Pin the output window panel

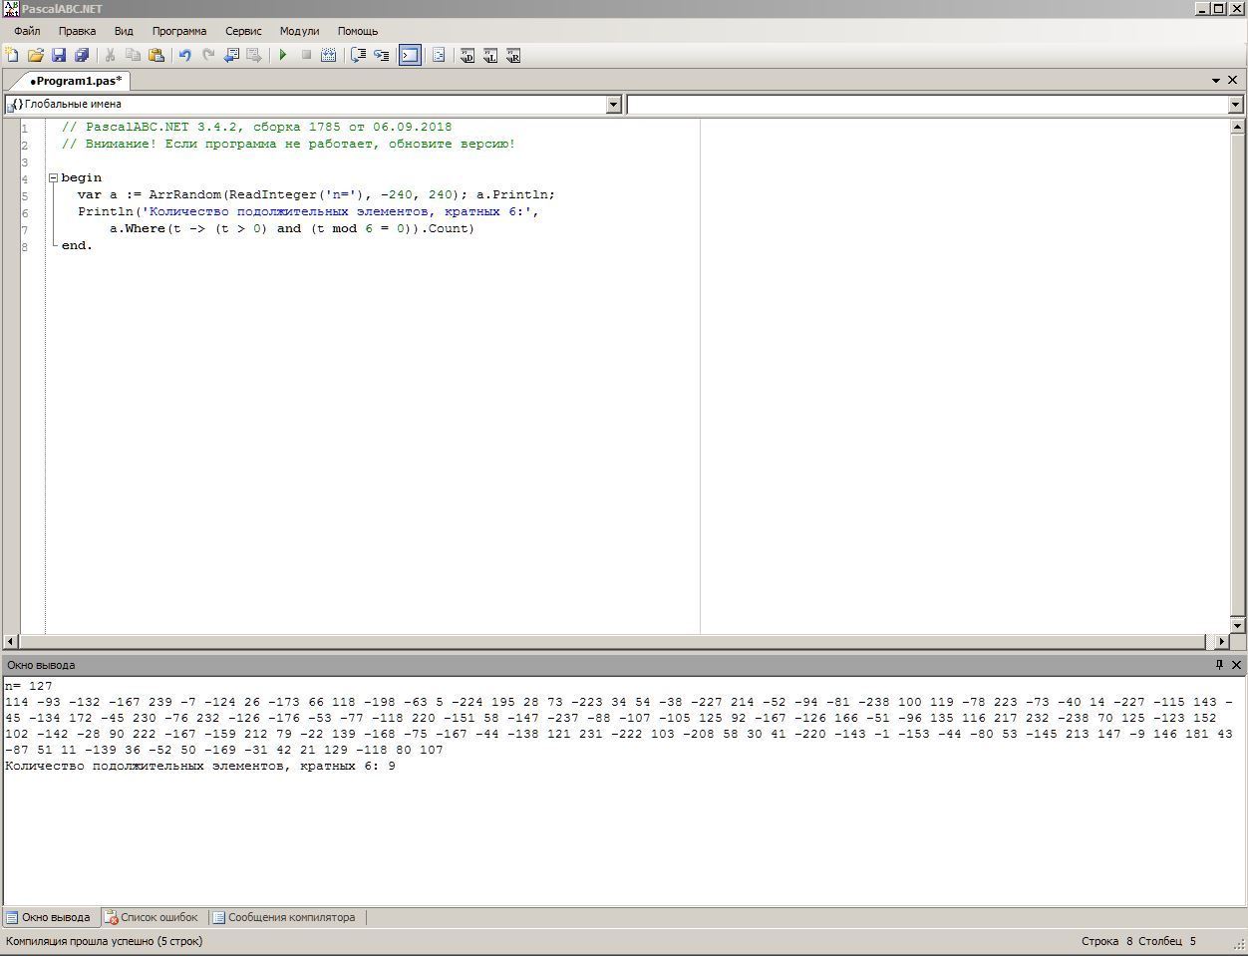click(1218, 665)
